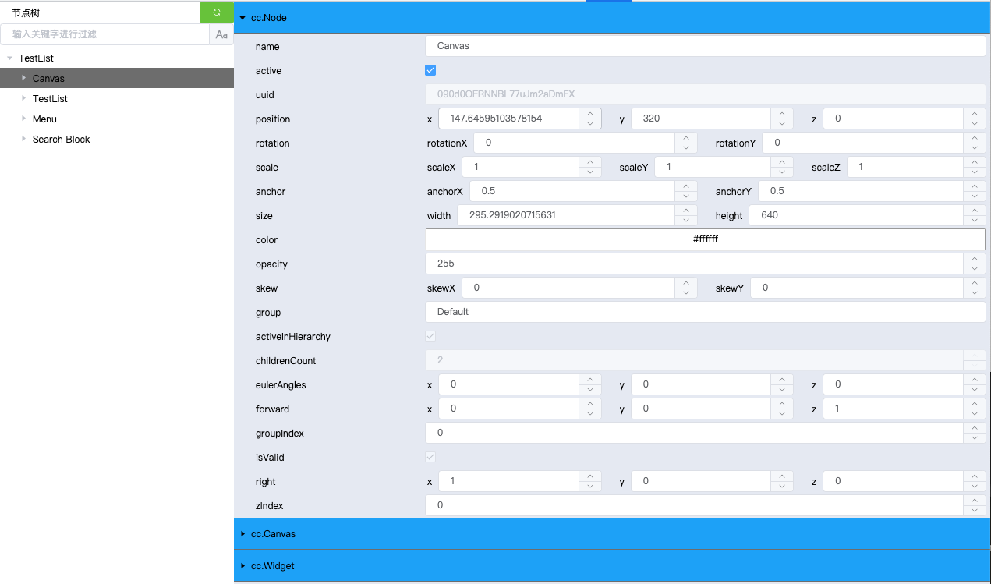
Task: Expand the Canvas tree node arrow
Action: click(23, 78)
